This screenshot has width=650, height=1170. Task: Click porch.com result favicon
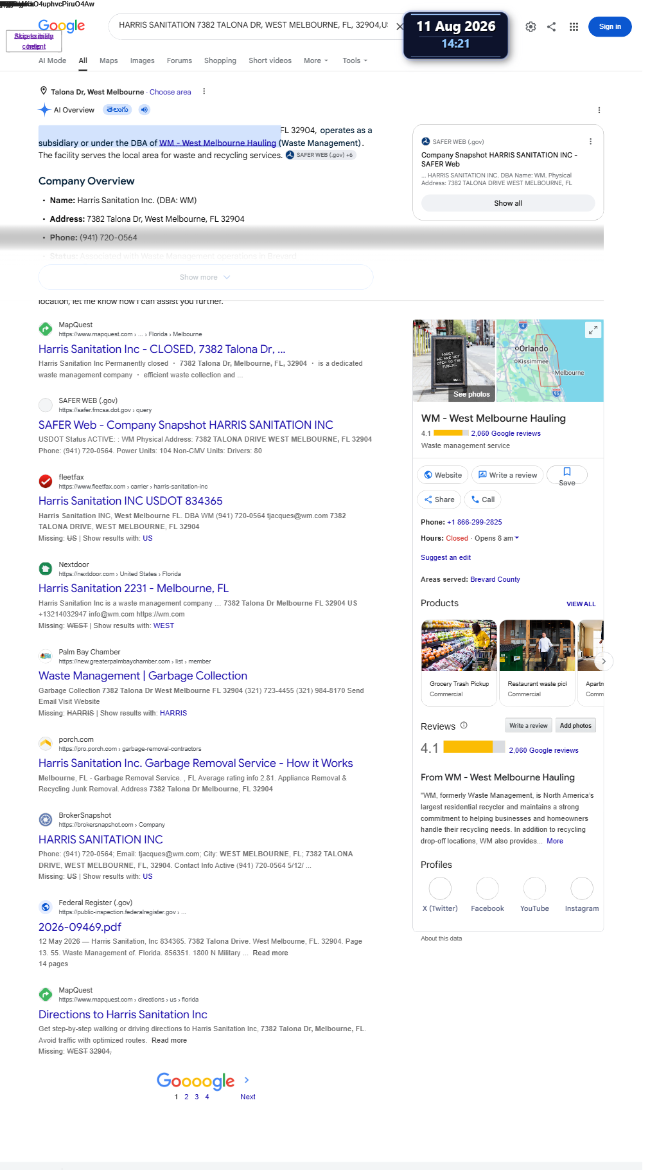[46, 744]
